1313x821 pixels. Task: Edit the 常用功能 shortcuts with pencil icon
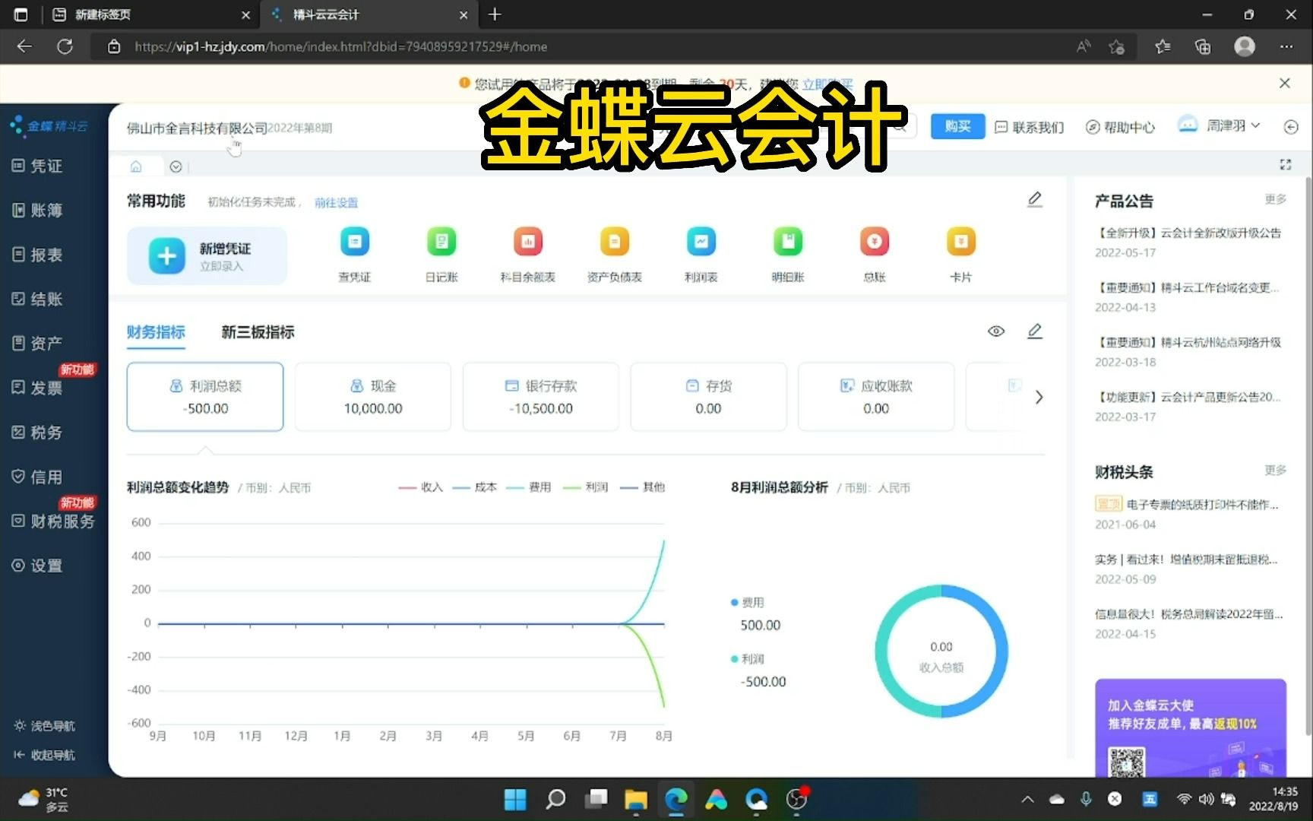tap(1034, 199)
